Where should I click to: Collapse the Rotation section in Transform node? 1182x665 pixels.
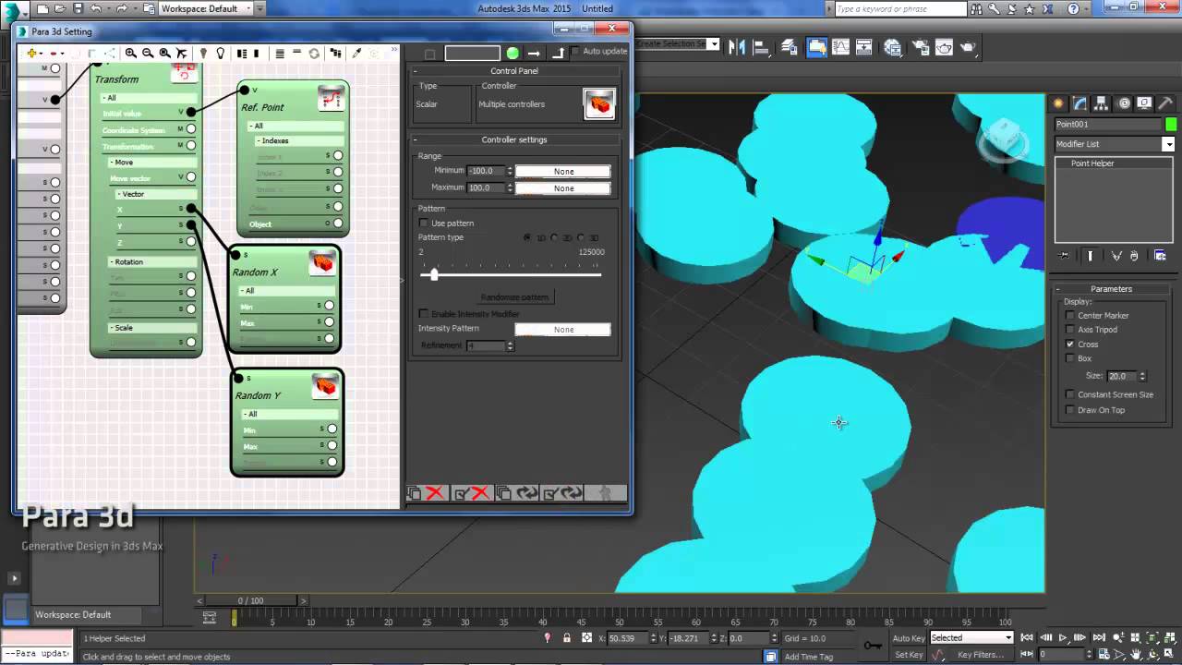(152, 261)
